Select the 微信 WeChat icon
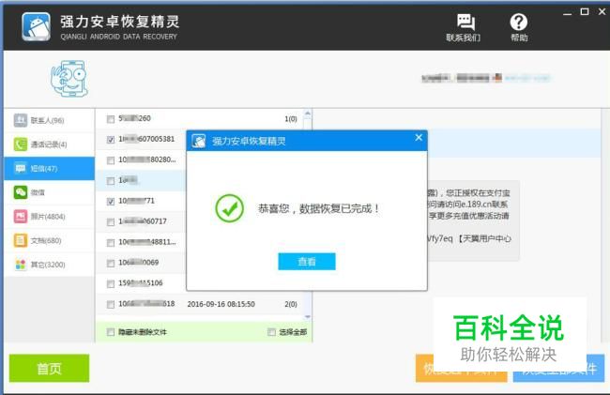Screen dimensions: 610x395 21,192
